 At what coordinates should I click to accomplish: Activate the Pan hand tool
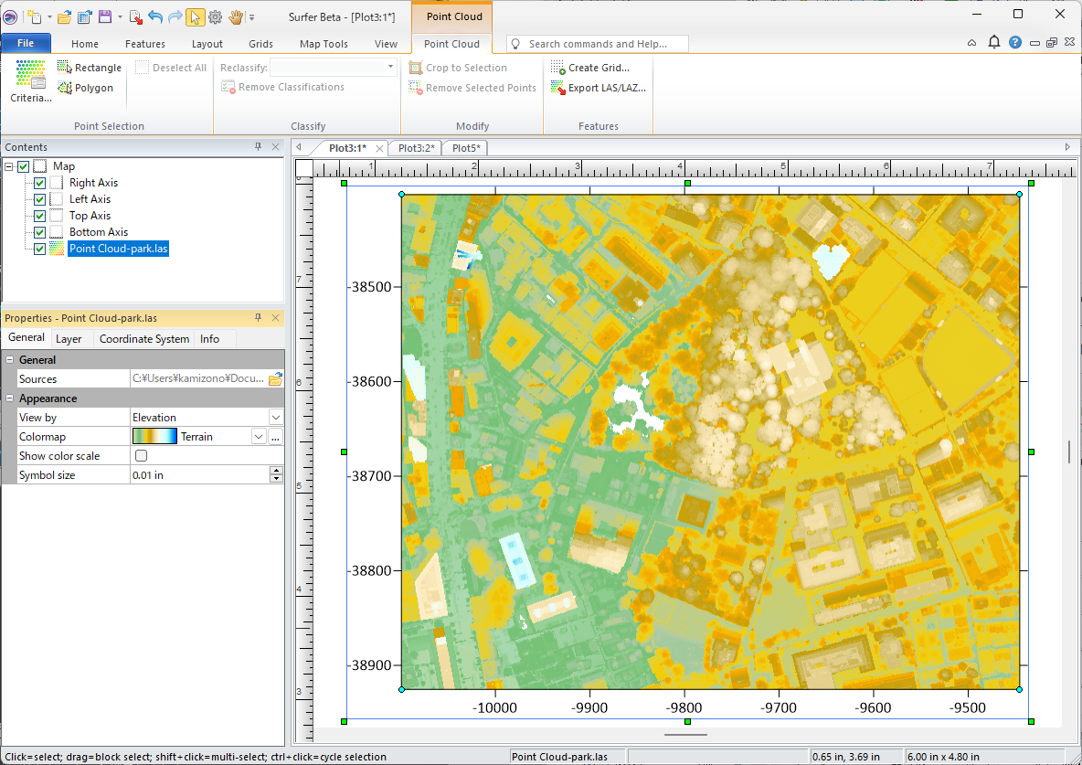[x=236, y=16]
